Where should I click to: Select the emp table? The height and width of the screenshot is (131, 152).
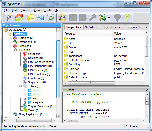[35, 99]
